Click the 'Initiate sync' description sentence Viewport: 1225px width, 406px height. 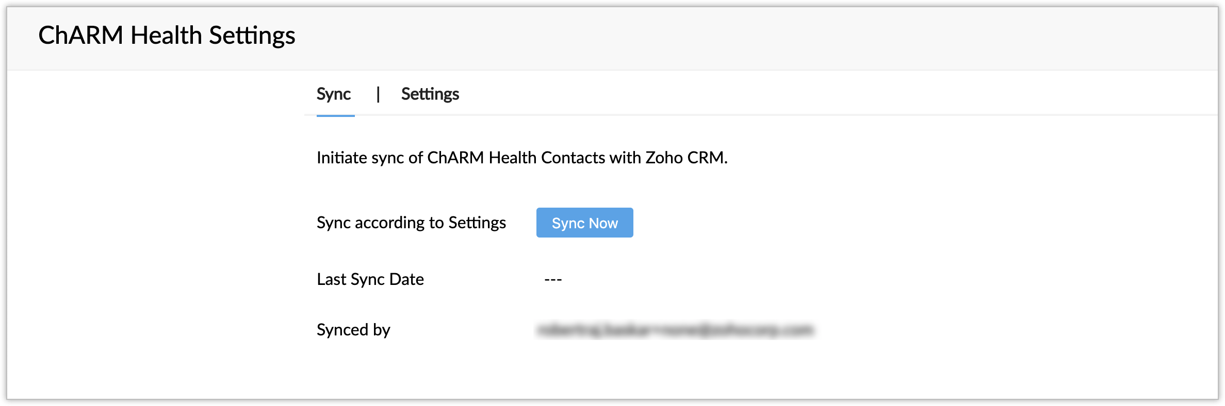pos(521,158)
